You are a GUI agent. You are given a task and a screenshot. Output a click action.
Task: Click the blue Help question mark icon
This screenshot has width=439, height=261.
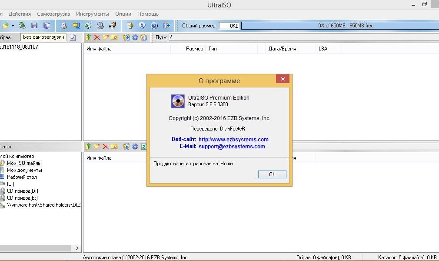click(154, 26)
